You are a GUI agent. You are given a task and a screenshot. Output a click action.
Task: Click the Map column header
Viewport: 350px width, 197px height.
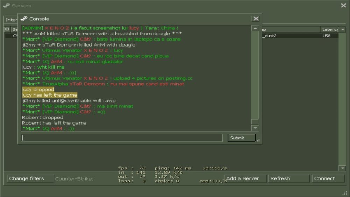(x=291, y=29)
